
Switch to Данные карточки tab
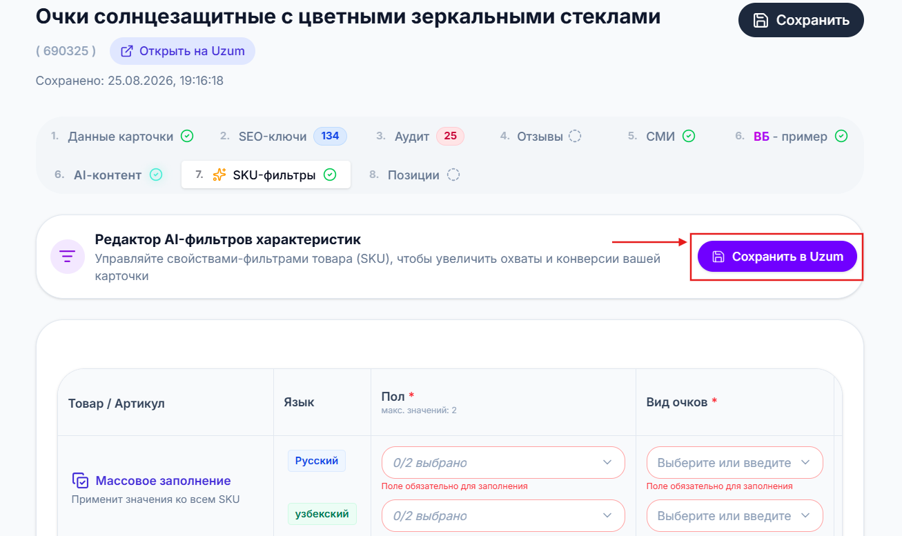(x=122, y=137)
